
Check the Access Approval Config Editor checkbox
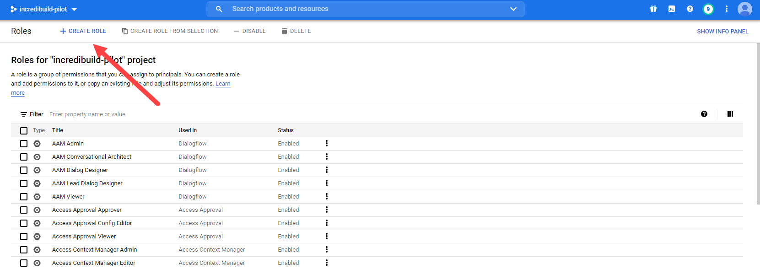(24, 223)
